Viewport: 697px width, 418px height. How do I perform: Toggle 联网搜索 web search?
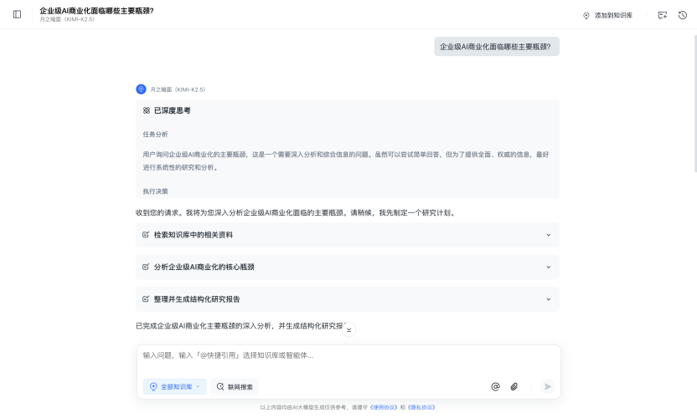(x=235, y=386)
